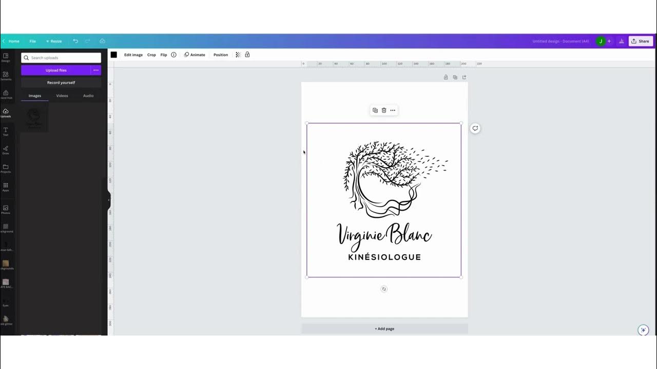Image resolution: width=657 pixels, height=369 pixels.
Task: Click the Share button
Action: click(641, 41)
